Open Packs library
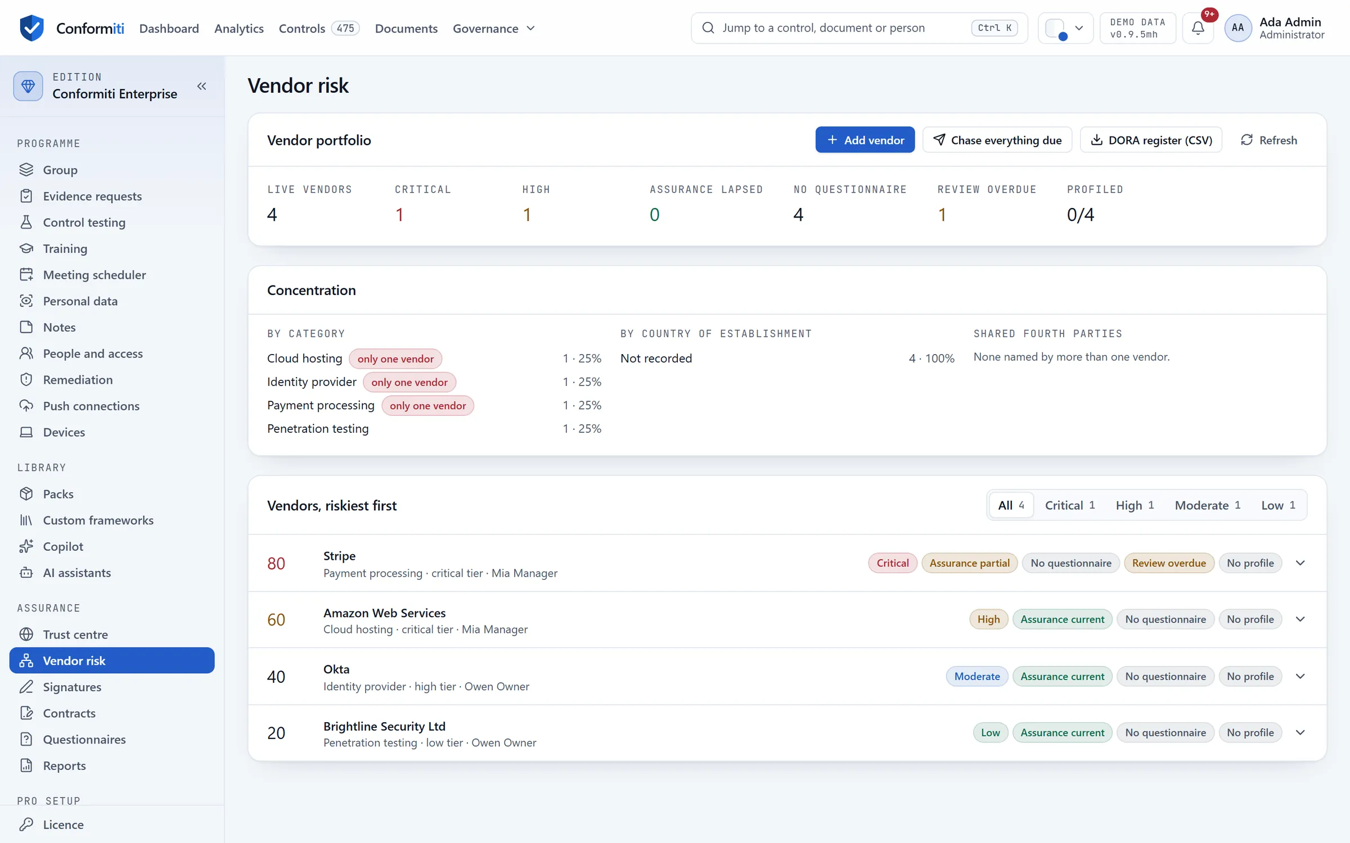The width and height of the screenshot is (1350, 843). click(112, 494)
